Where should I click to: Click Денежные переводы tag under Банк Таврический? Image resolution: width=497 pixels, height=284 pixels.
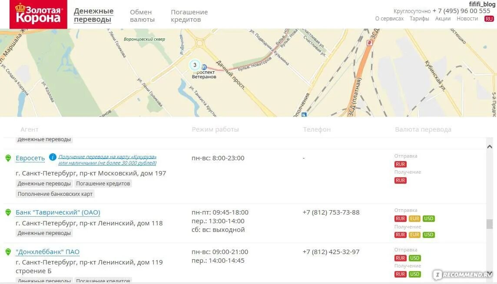coord(44,233)
